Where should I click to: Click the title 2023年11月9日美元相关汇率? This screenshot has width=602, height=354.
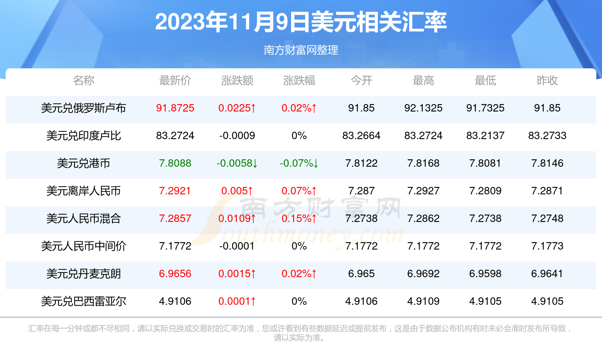[x=301, y=22]
